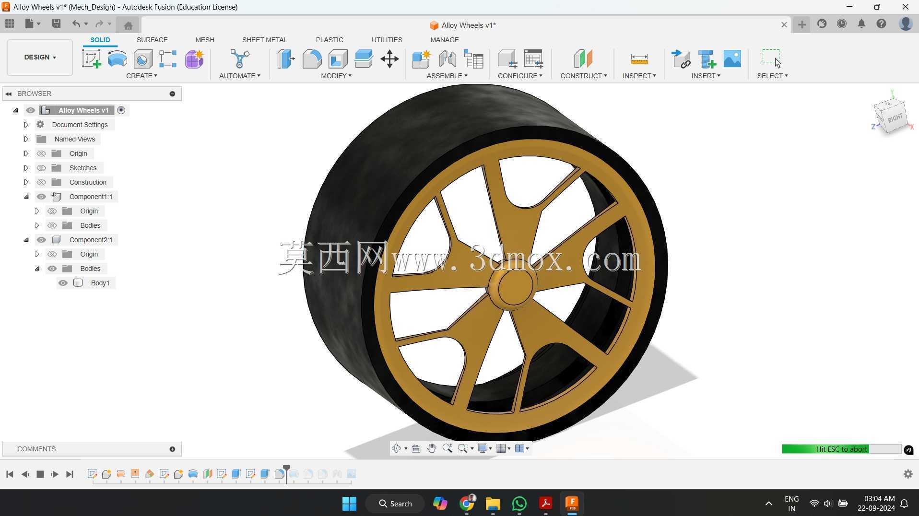Image resolution: width=919 pixels, height=516 pixels.
Task: Collapse the Component1:1 node
Action: (26, 197)
